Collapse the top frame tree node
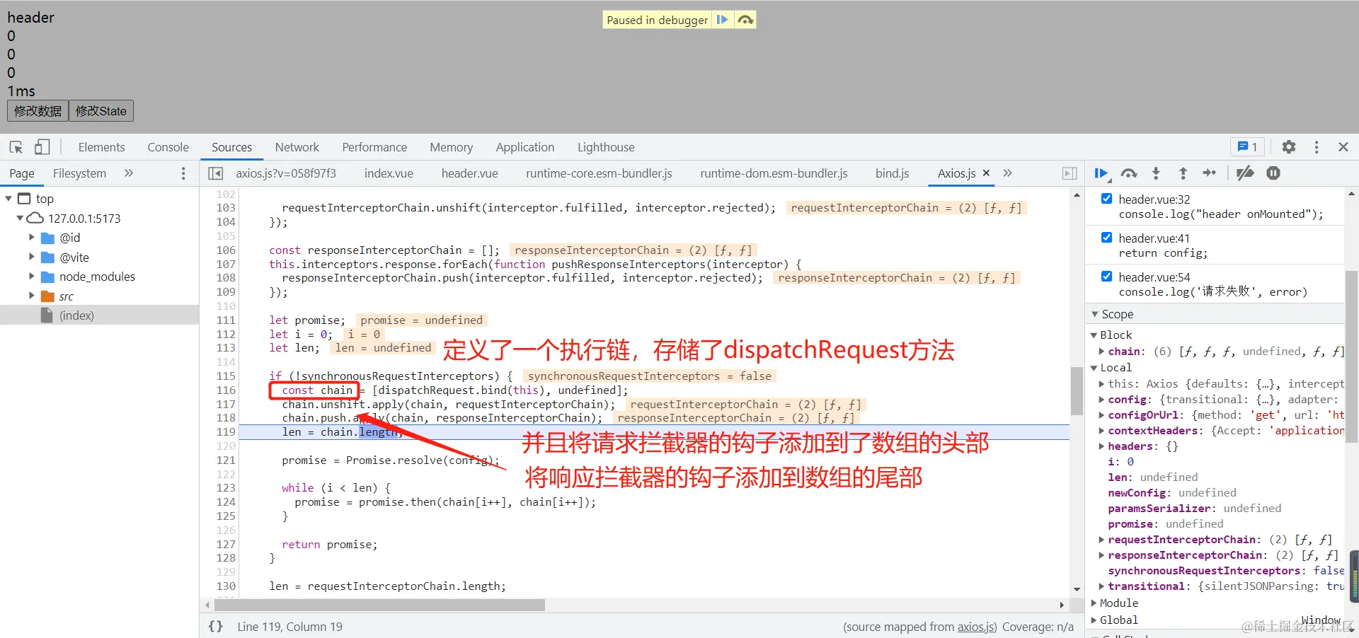Screen dimensions: 1359x638 pyautogui.click(x=8, y=199)
